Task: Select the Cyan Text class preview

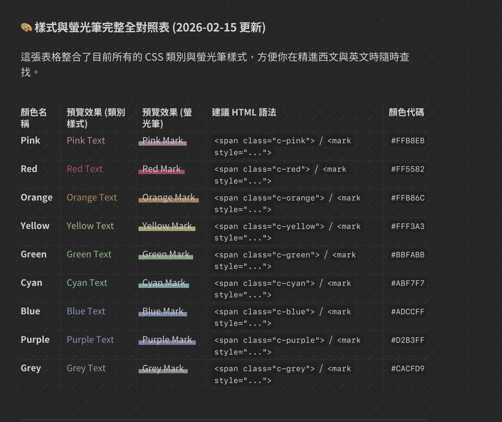Action: pos(87,283)
